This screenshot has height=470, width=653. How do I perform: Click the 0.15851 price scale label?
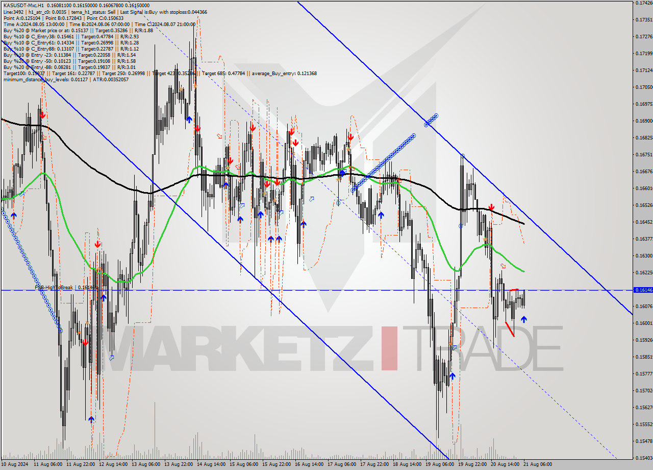point(644,357)
